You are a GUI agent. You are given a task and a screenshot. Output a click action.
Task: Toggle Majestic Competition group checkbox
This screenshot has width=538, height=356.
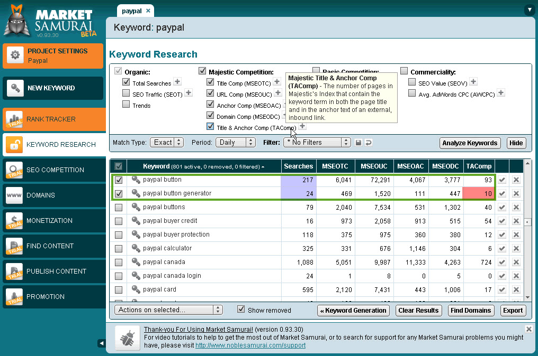202,71
